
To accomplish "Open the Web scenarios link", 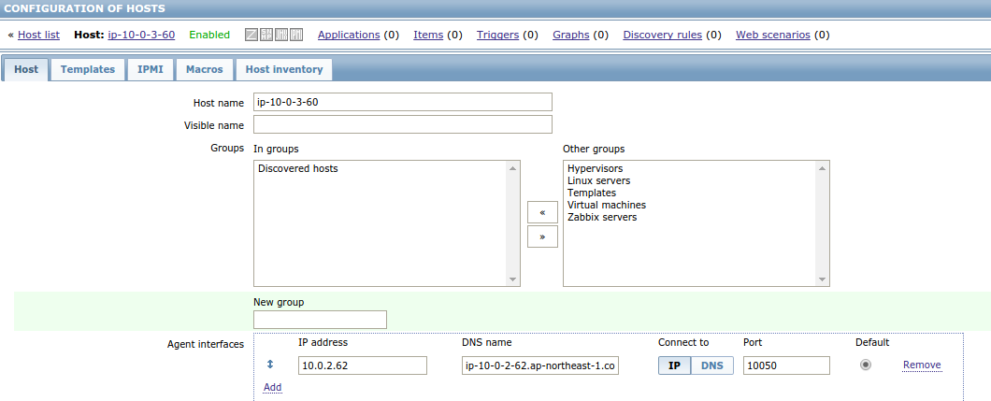I will [x=773, y=35].
